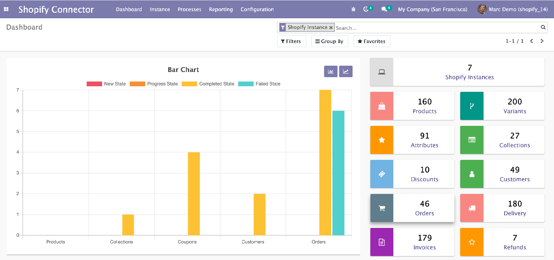Click the search magnifier icon
The image size is (554, 260).
(543, 28)
